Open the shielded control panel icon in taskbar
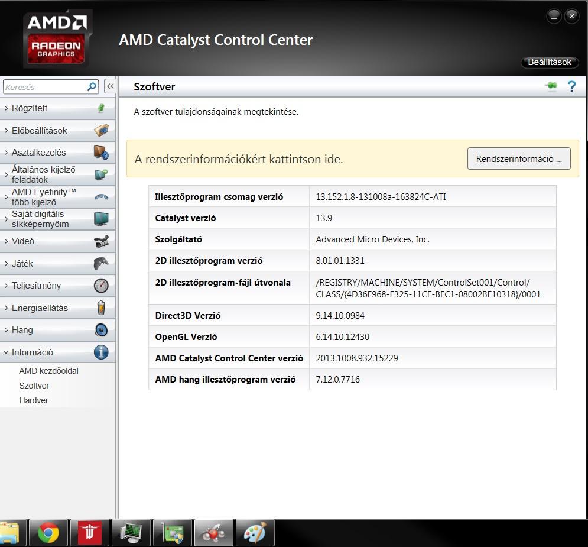Viewport: 588px width, 547px height. coord(172,533)
